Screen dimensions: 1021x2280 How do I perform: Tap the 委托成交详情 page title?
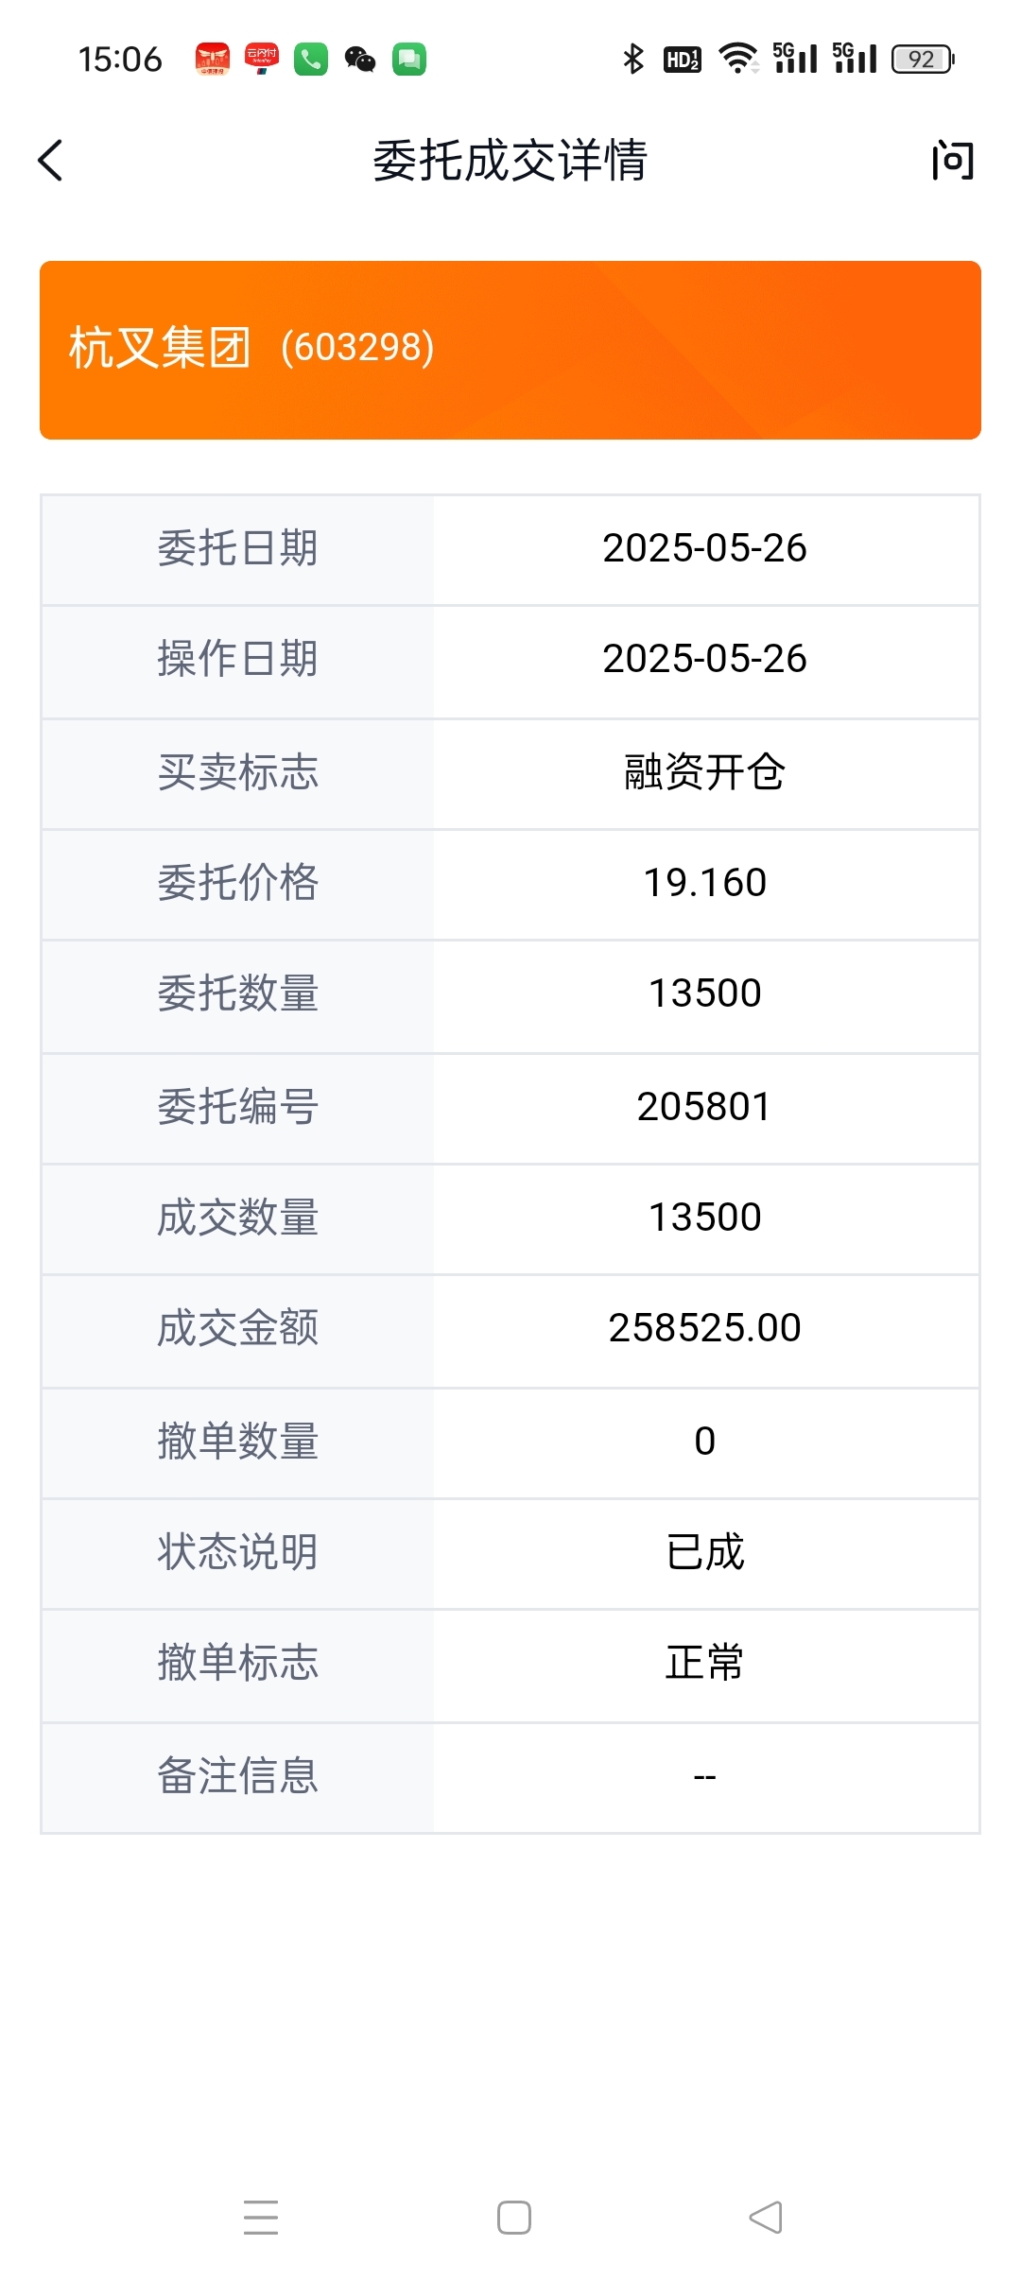510,160
